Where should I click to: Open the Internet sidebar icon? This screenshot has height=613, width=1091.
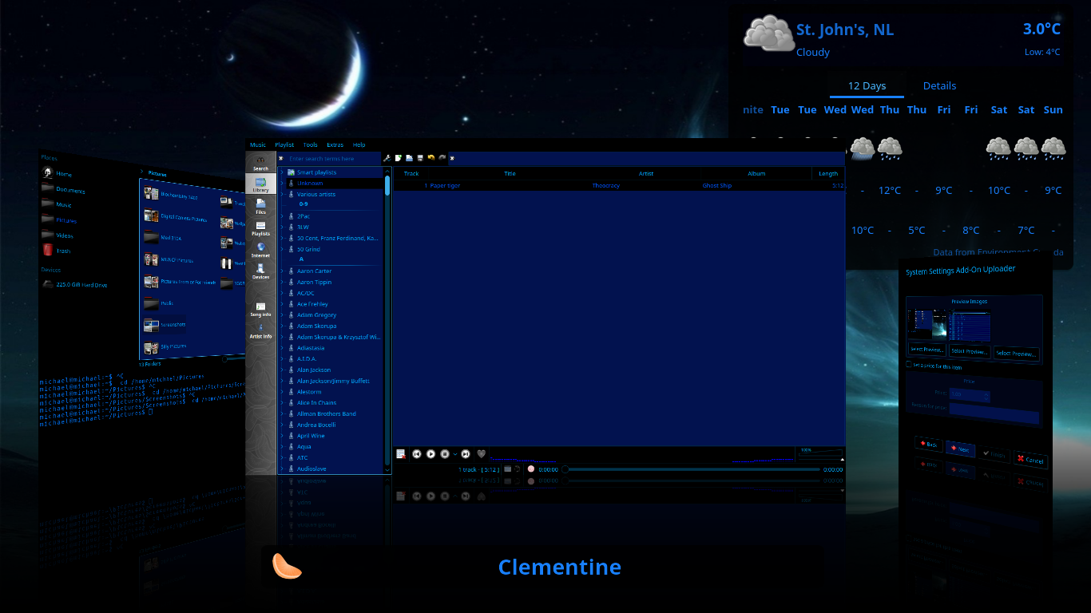pyautogui.click(x=260, y=251)
